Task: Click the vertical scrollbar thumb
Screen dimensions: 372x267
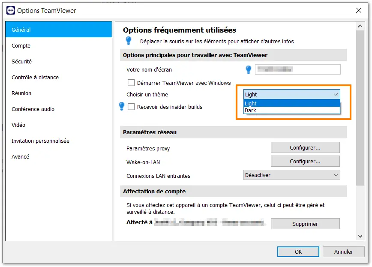Action: tap(360, 108)
